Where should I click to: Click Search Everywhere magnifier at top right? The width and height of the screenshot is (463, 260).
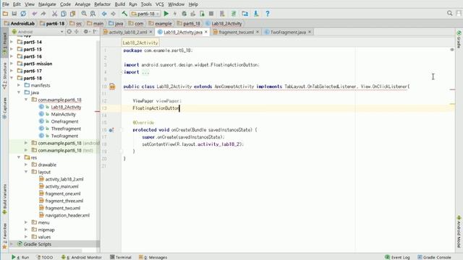pos(450,13)
